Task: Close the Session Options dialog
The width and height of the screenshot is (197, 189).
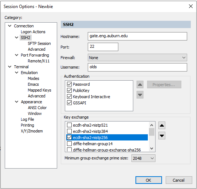Action: click(x=191, y=6)
